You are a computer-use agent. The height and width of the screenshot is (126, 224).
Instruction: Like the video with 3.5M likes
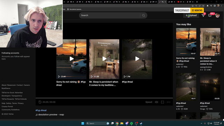(205, 70)
